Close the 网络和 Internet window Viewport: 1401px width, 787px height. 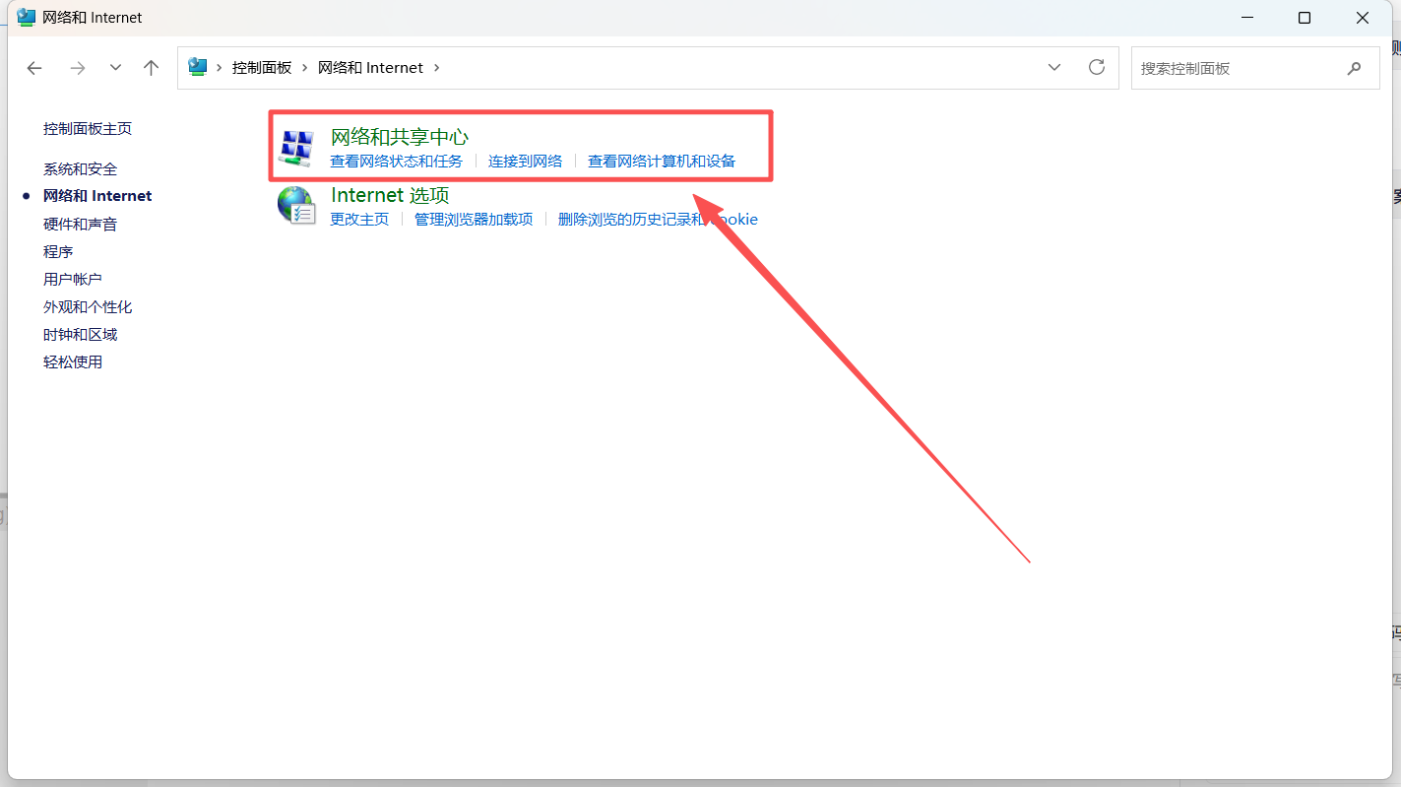[x=1363, y=18]
